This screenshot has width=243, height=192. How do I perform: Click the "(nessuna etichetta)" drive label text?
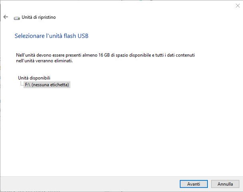(x=51, y=85)
